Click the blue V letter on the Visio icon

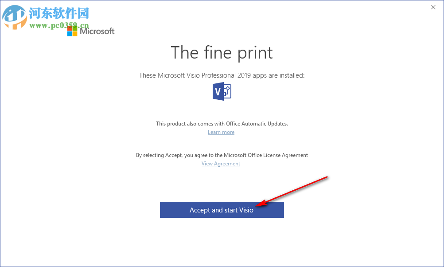pos(218,92)
